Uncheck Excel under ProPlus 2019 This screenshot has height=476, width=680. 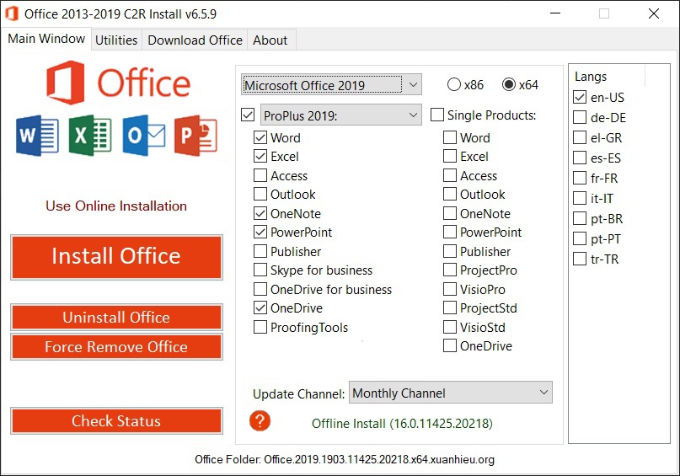pos(260,156)
